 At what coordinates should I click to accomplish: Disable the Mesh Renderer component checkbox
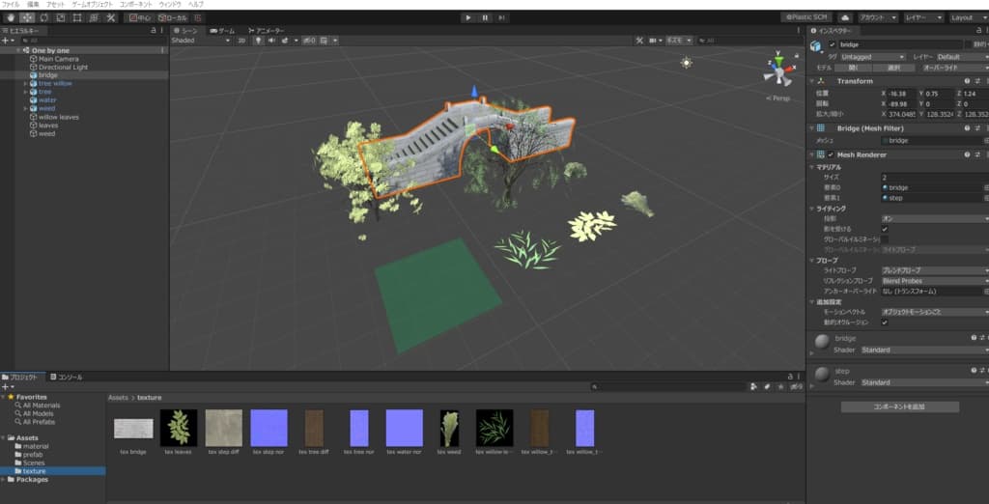coord(830,154)
